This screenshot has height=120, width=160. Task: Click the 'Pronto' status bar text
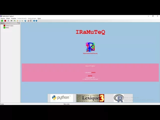[x=2, y=104]
